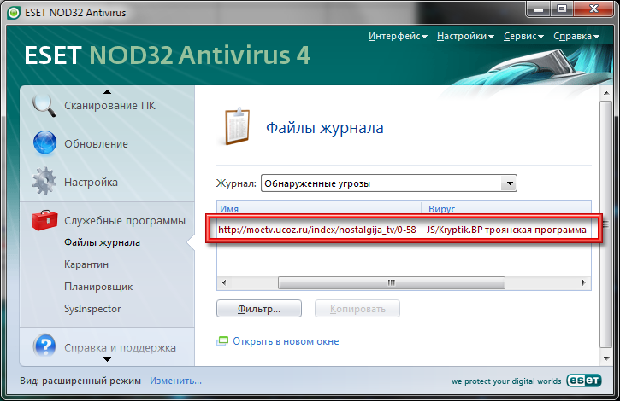Expand the Справка menu

click(576, 37)
